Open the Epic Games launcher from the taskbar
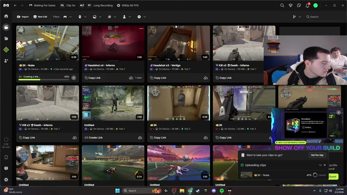This screenshot has width=347, height=195. 206,191
